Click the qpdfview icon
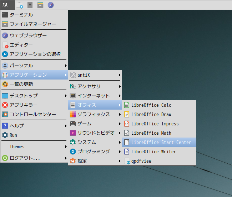This screenshot has width=232, height=197. pyautogui.click(x=127, y=161)
